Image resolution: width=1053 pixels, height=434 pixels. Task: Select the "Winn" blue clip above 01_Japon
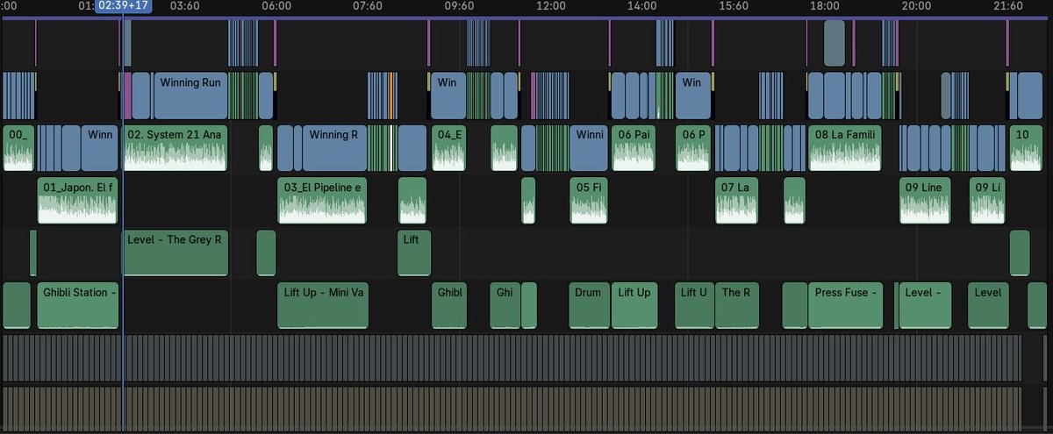click(x=100, y=148)
